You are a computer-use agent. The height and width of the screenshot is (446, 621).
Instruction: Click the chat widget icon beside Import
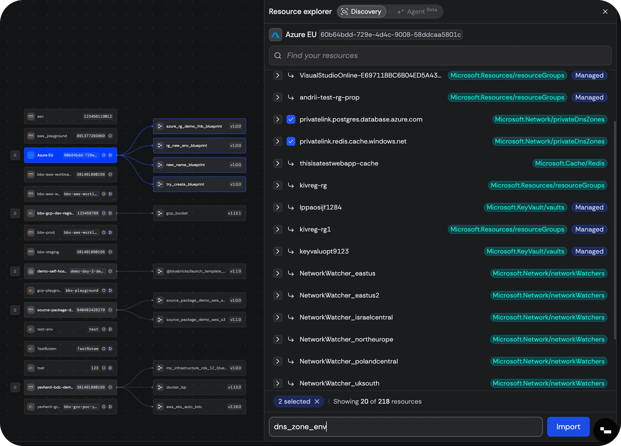605,430
